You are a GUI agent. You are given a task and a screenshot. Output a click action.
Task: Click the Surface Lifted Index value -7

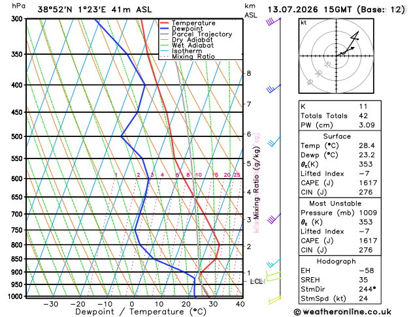364,174
